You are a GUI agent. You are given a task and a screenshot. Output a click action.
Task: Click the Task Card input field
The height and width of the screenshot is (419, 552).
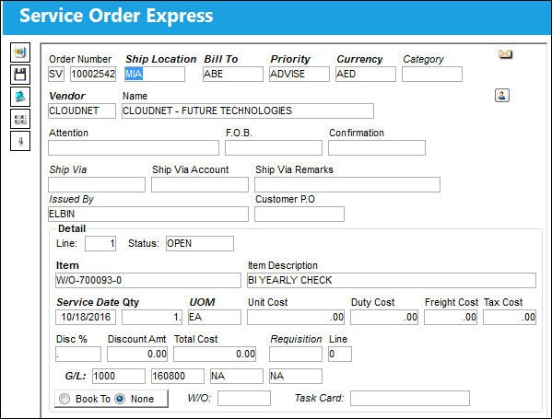click(410, 398)
